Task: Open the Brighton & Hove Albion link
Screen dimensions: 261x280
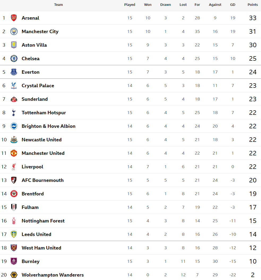Action: (x=49, y=126)
